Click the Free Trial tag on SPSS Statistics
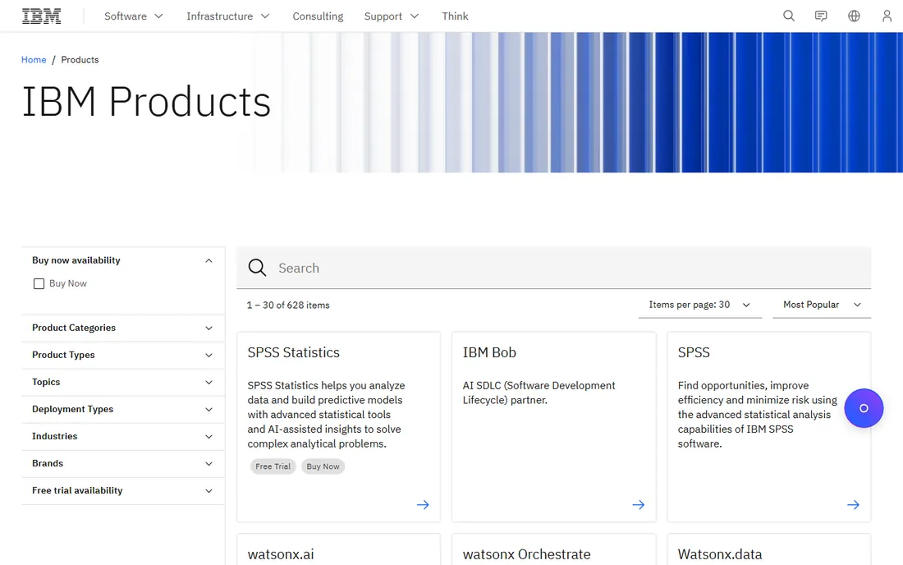Viewport: 903px width, 565px height. click(x=273, y=466)
